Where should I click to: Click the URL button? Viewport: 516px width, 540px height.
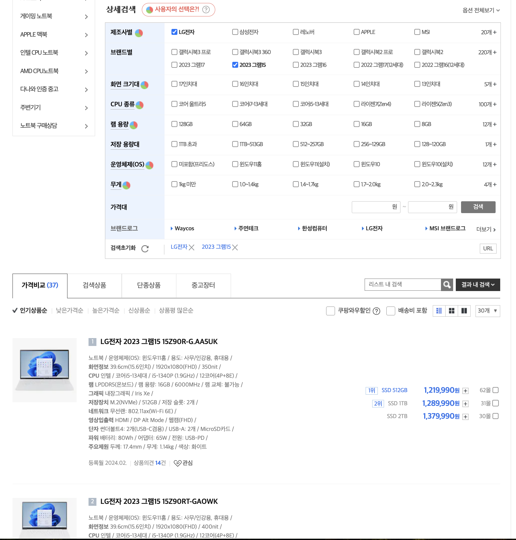coord(488,249)
